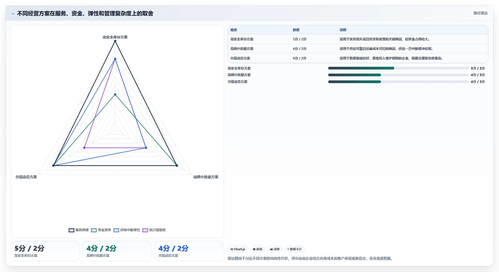Toggle the 资金效率 legend series
Image resolution: width=499 pixels, height=272 pixels.
tap(101, 230)
